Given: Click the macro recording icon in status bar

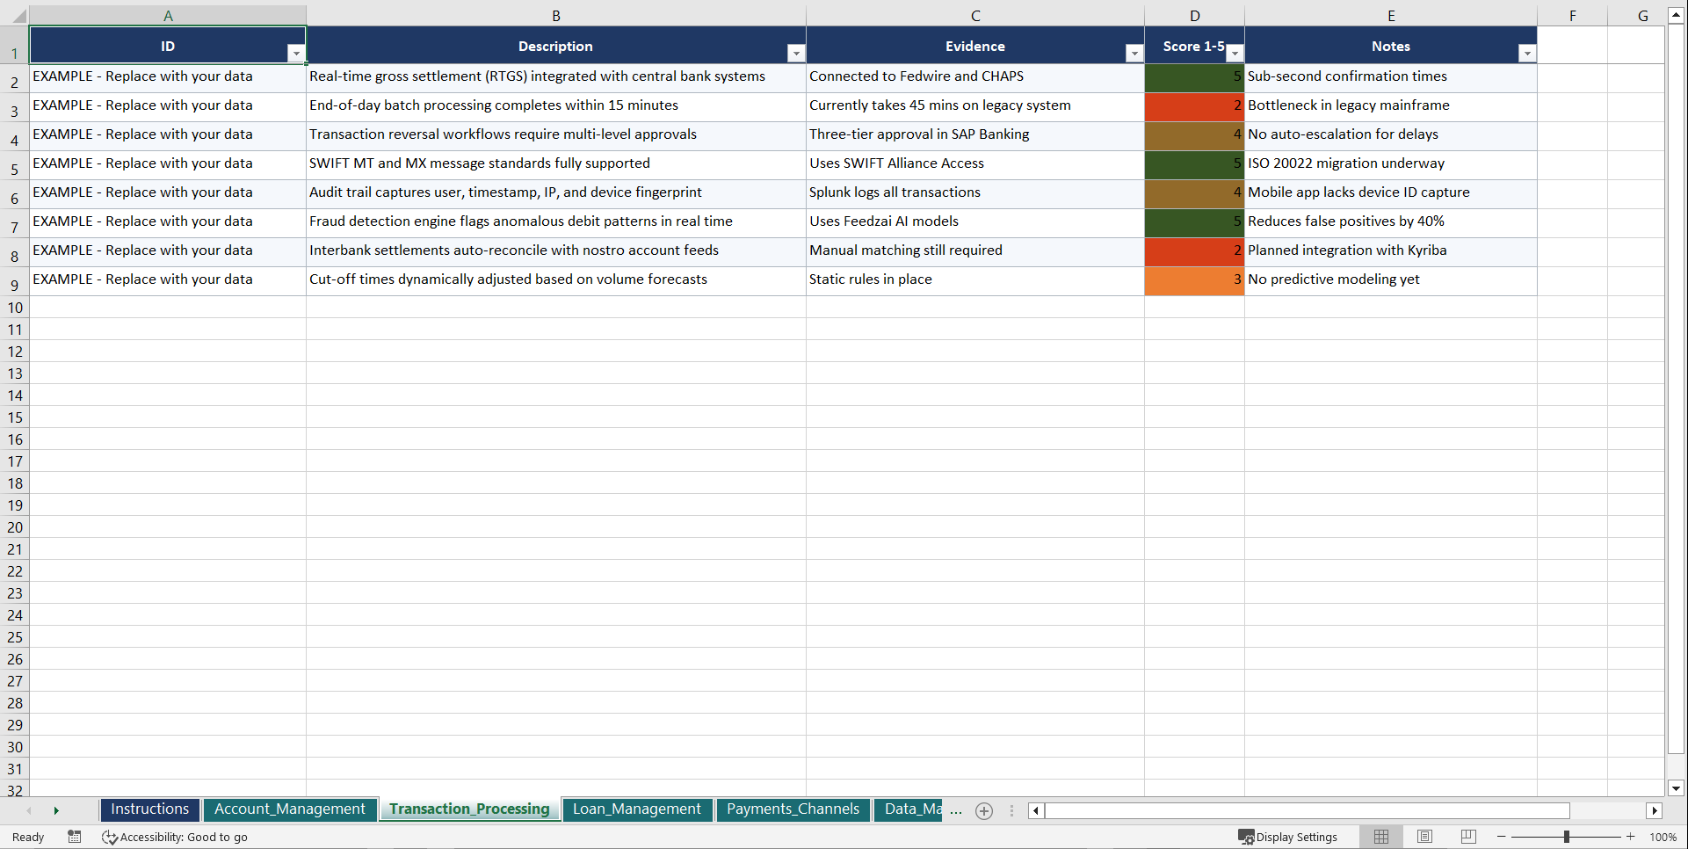Looking at the screenshot, I should [75, 837].
